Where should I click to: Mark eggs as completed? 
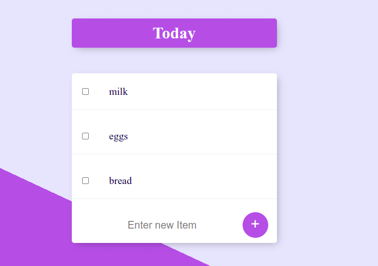point(85,136)
